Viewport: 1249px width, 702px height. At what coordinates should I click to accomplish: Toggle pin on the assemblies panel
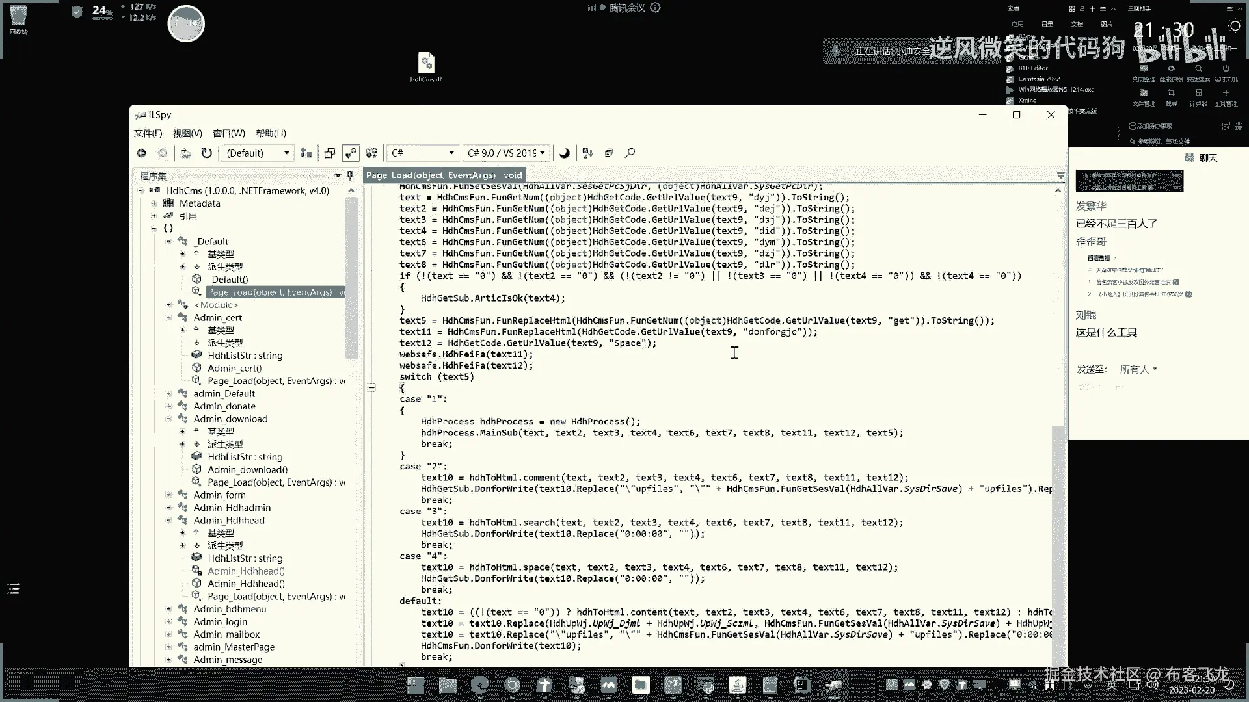point(350,175)
